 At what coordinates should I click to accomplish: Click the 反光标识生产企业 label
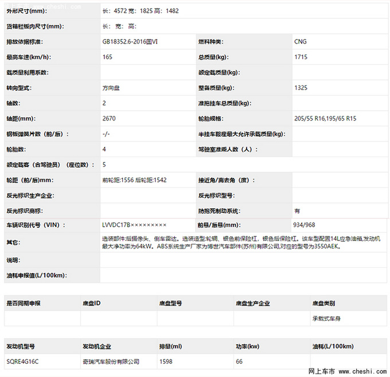click(30, 196)
